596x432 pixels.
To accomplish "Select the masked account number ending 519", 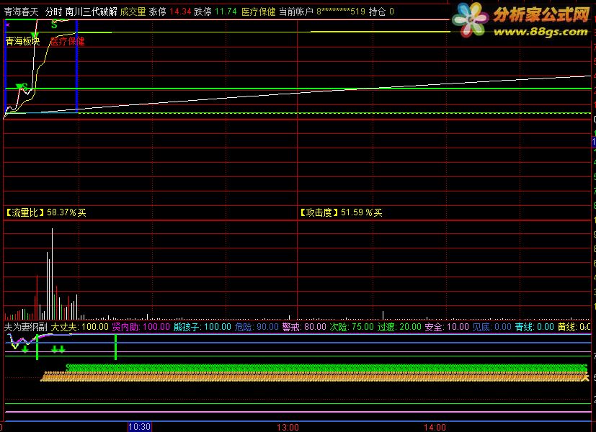I will tap(341, 12).
